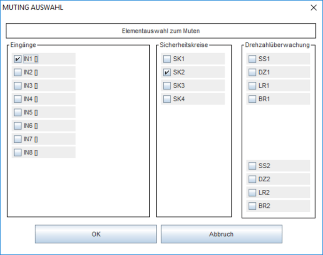Tick the IN3 checkbox
The image size is (323, 255).
(x=17, y=86)
